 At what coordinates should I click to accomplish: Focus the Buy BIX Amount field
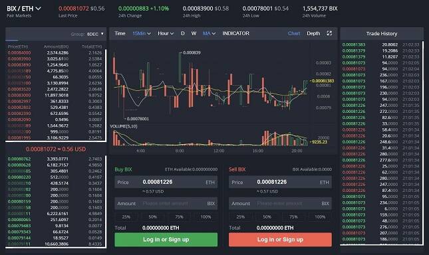pyautogui.click(x=166, y=204)
